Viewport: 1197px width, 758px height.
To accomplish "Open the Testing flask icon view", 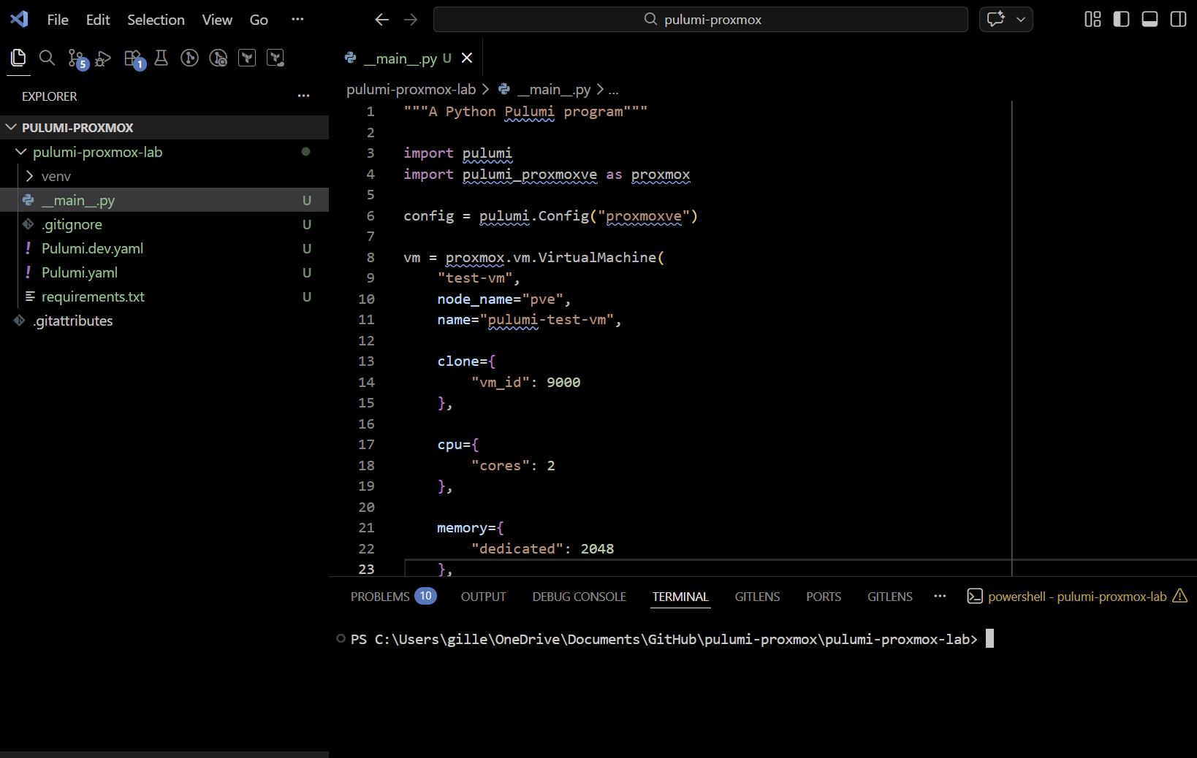I will pyautogui.click(x=161, y=58).
